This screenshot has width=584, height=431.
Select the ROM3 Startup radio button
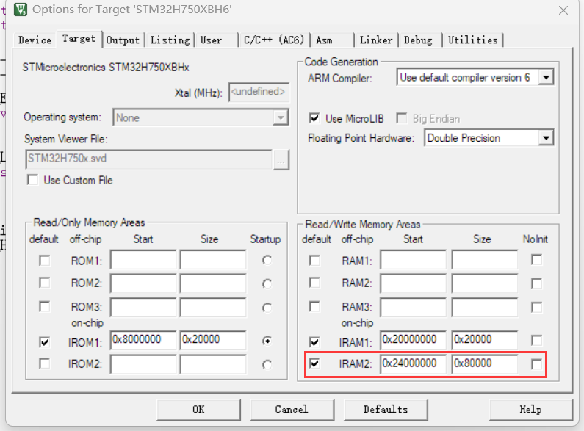267,308
